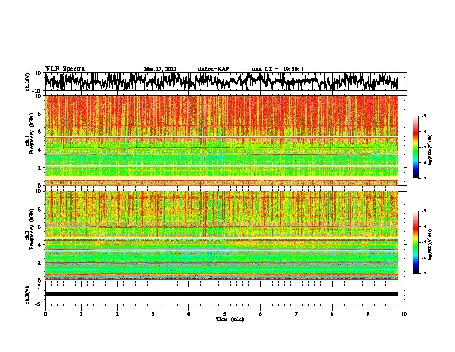455x352 pixels.
Task: Click the ch.1 log(PSD) color bar
Action: (415, 147)
